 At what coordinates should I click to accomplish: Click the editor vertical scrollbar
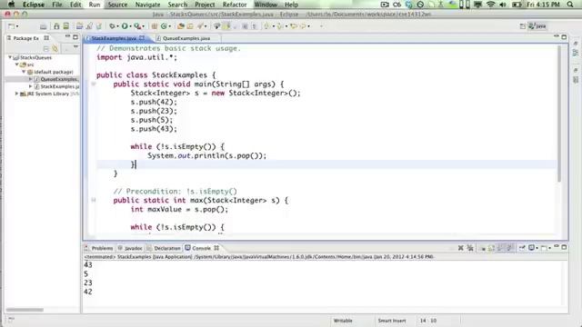pos(558,113)
